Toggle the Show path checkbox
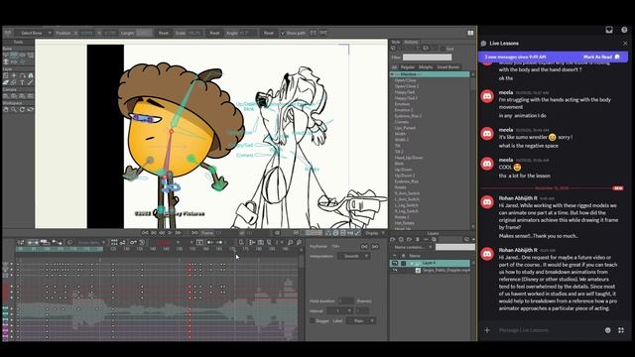 pos(283,33)
